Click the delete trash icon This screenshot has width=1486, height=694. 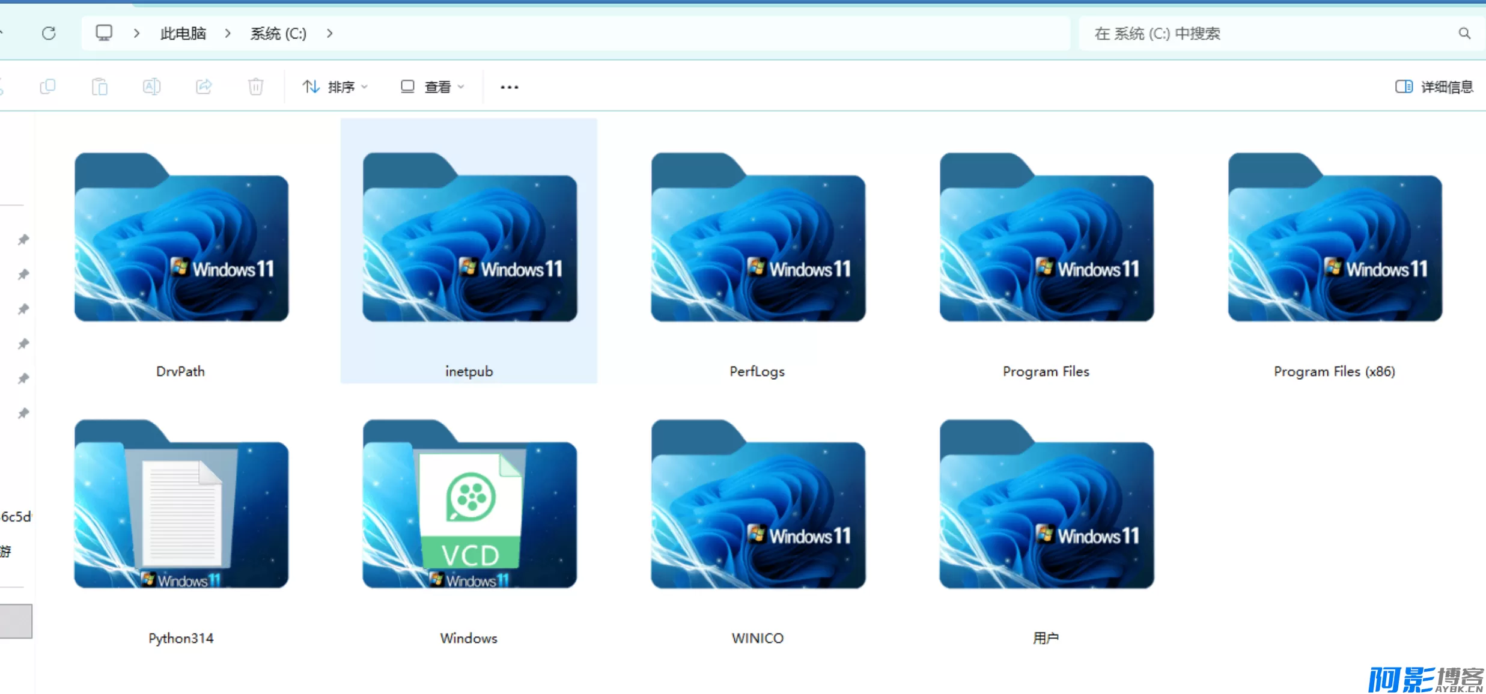click(255, 87)
